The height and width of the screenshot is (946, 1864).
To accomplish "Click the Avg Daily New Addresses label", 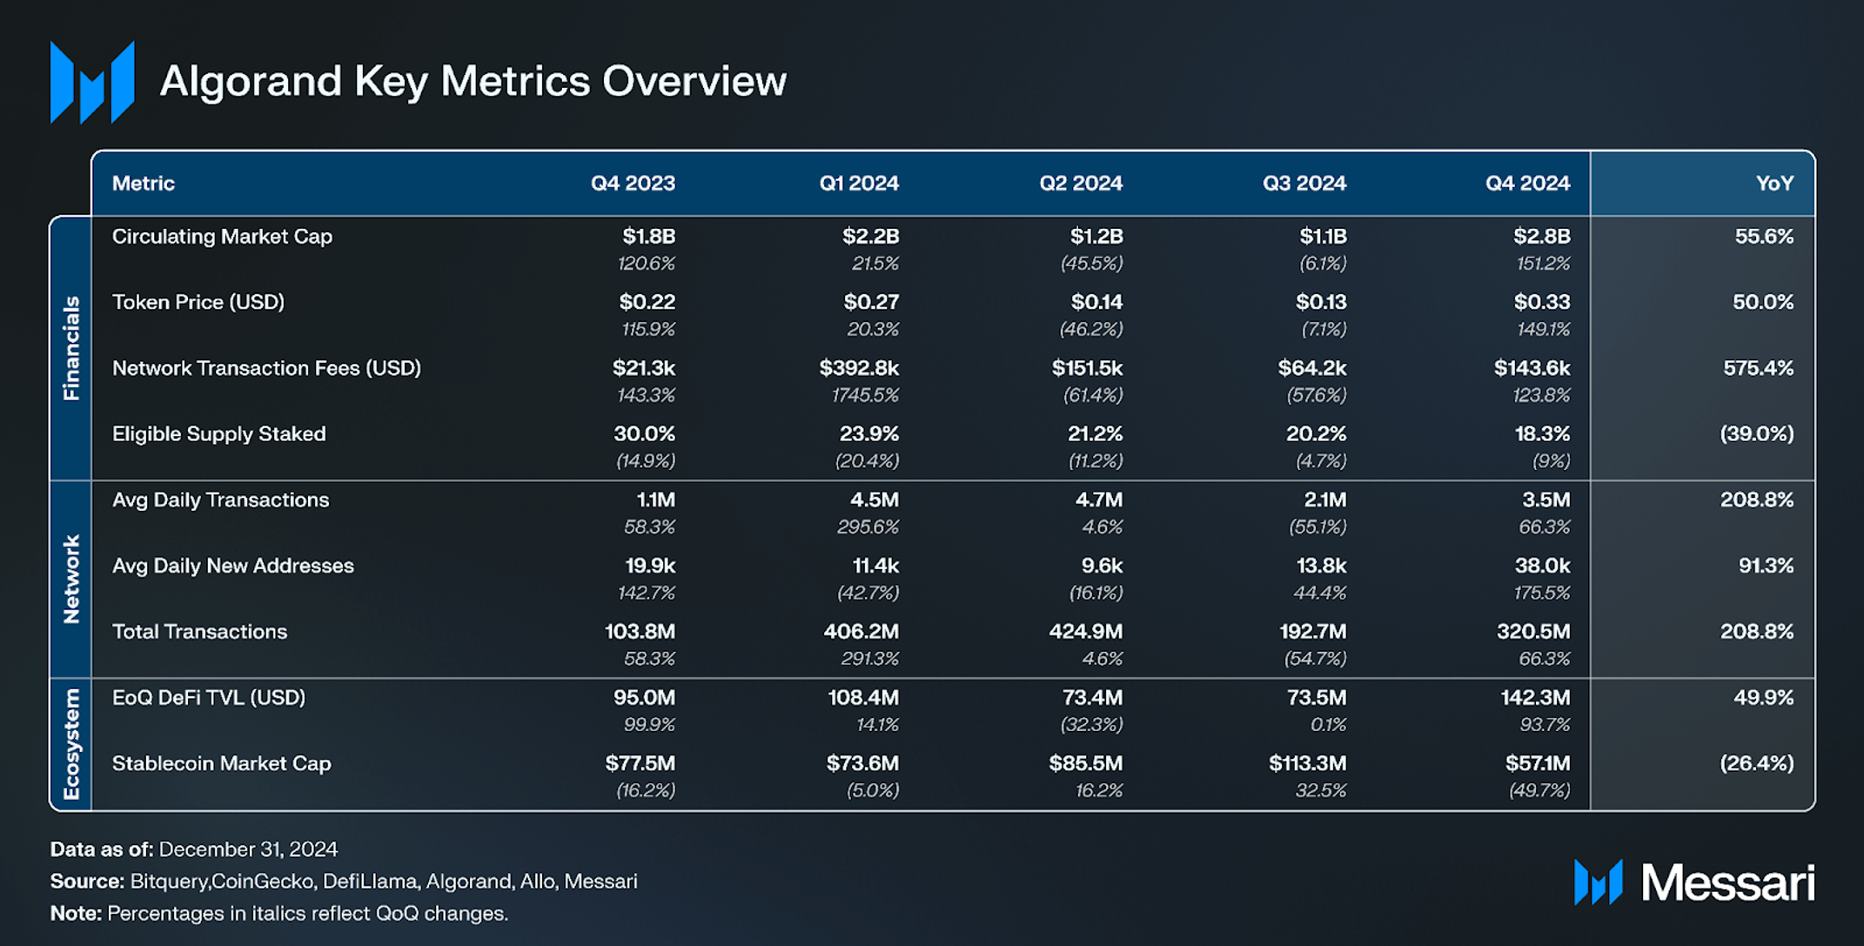I will 232,566.
